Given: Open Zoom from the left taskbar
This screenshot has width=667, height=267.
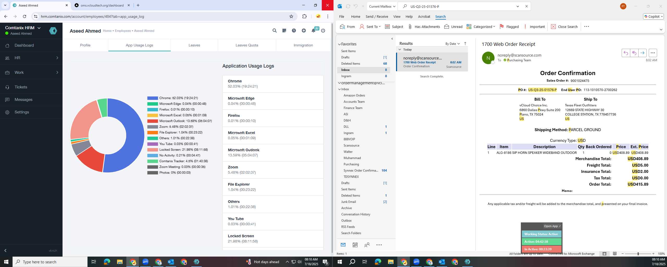Looking at the screenshot, I should (145, 262).
